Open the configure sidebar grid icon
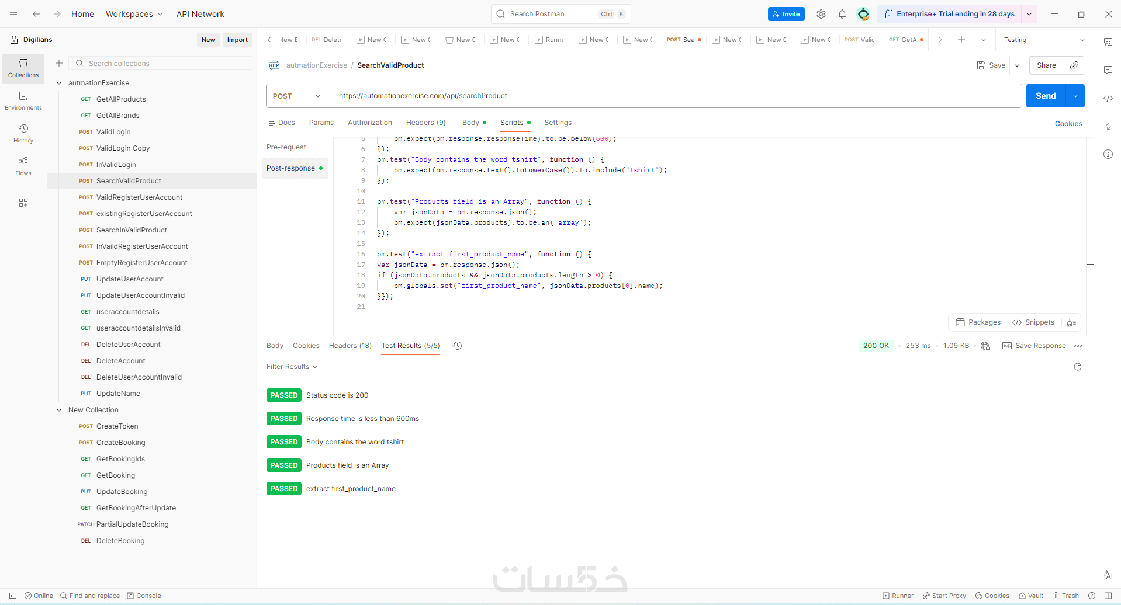Viewport: 1121px width, 605px height. [x=23, y=203]
